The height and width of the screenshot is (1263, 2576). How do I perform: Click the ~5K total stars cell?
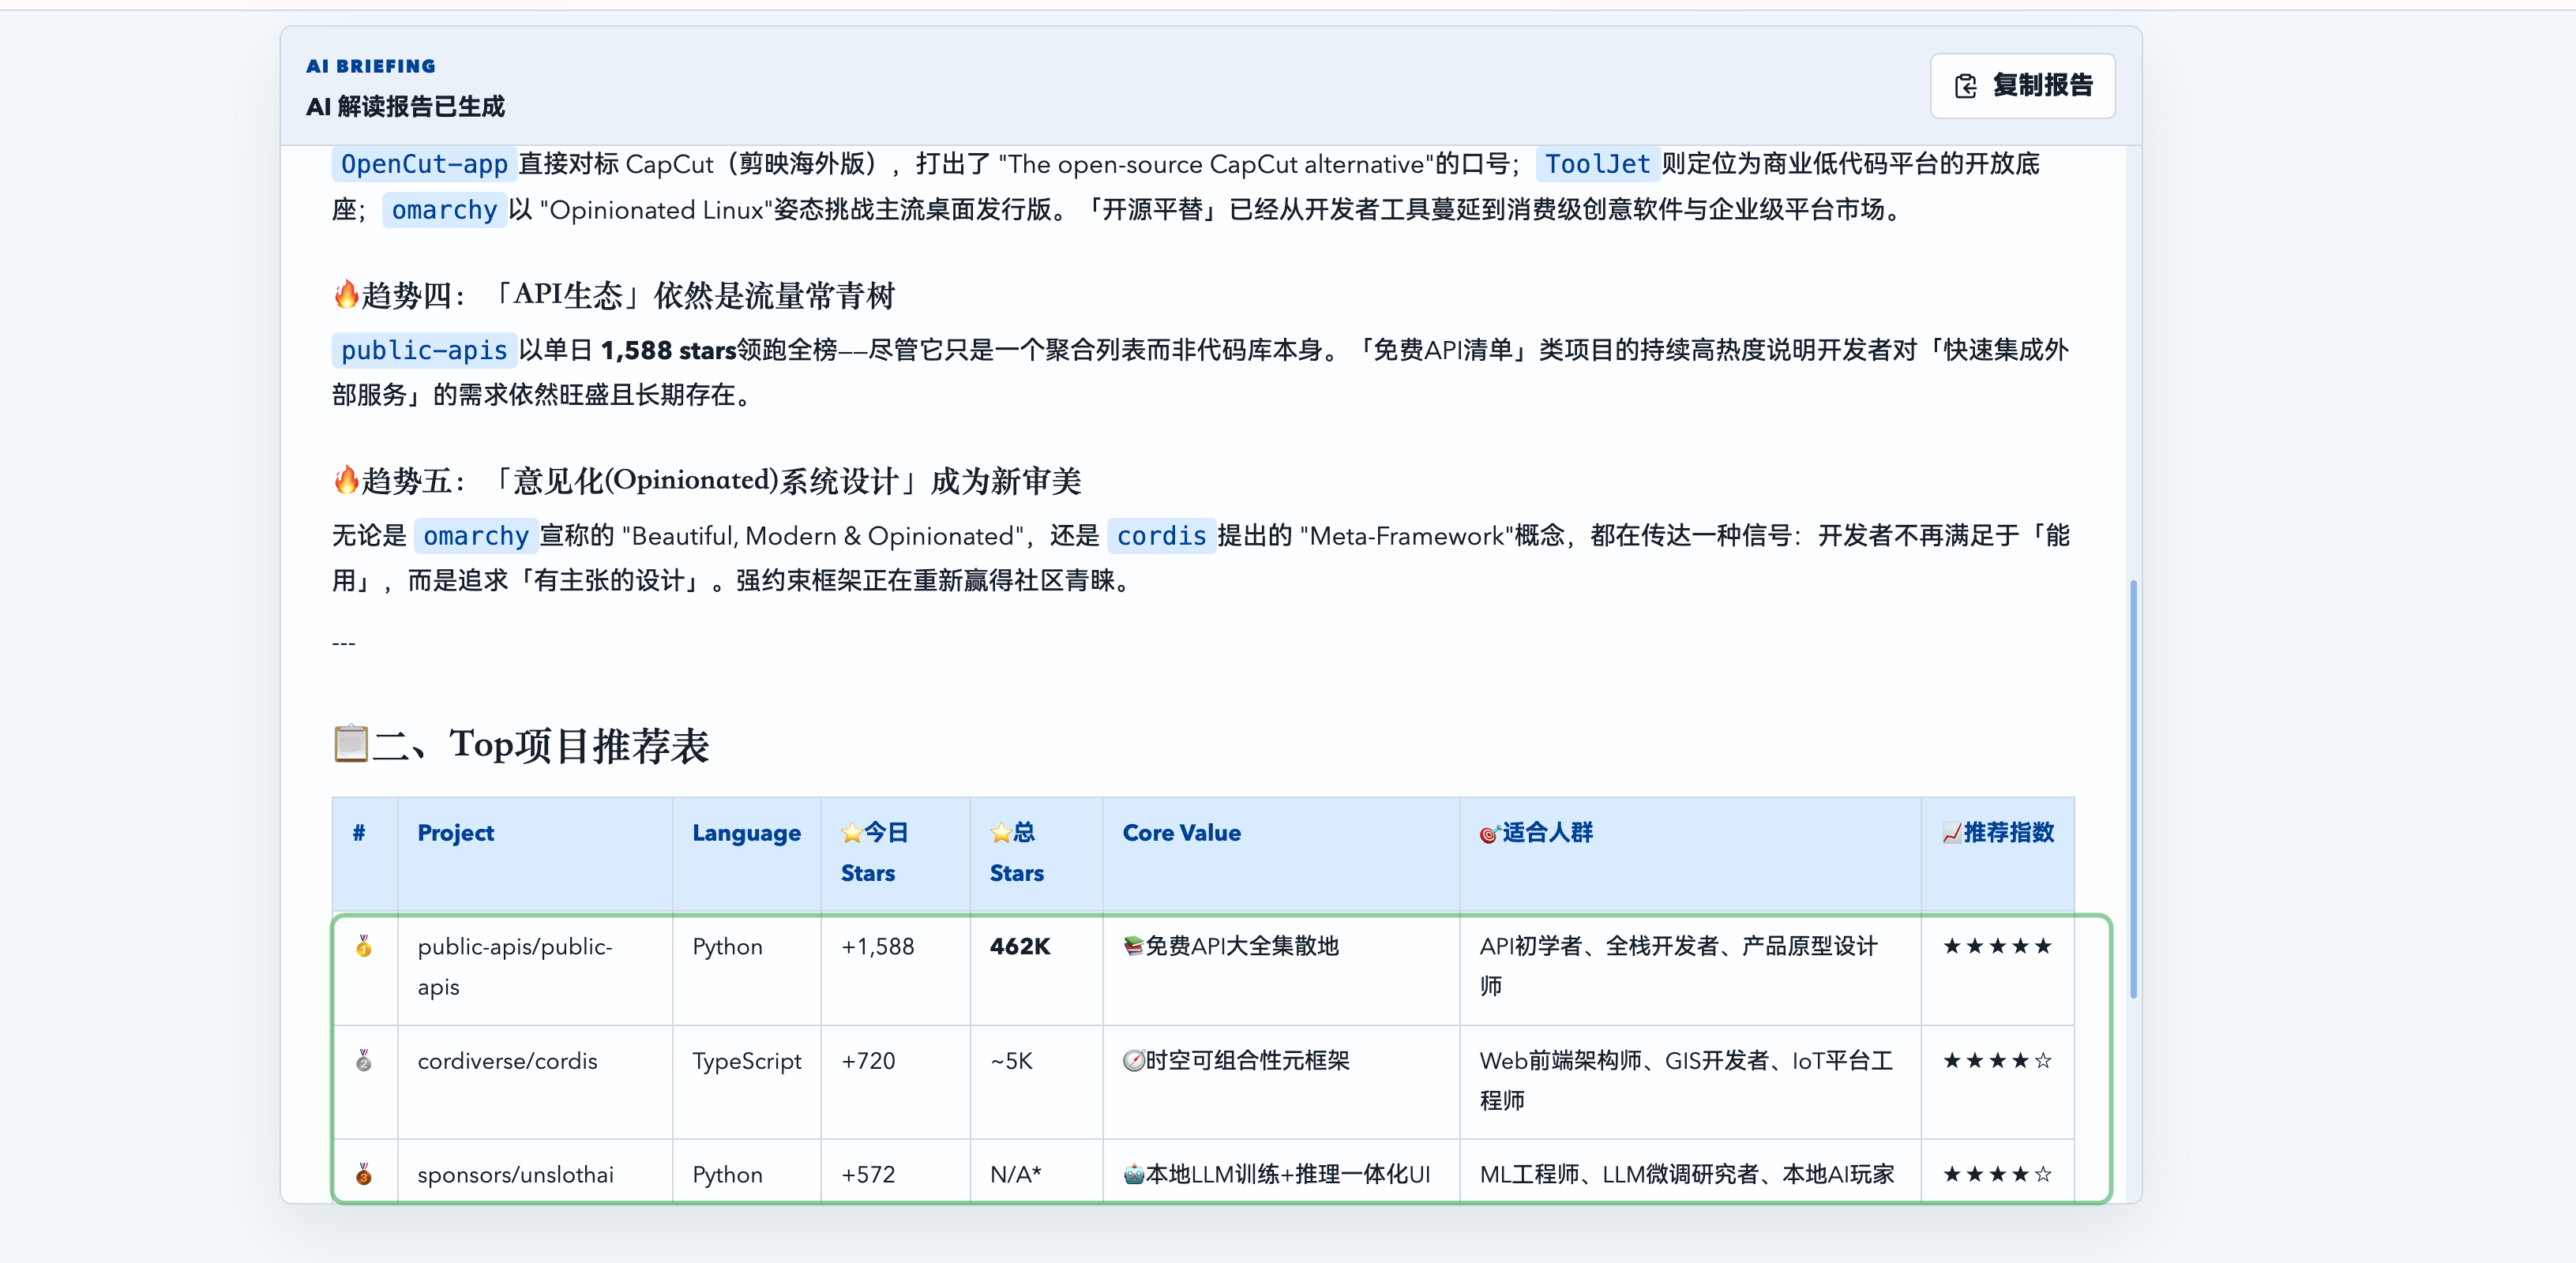point(1036,1081)
